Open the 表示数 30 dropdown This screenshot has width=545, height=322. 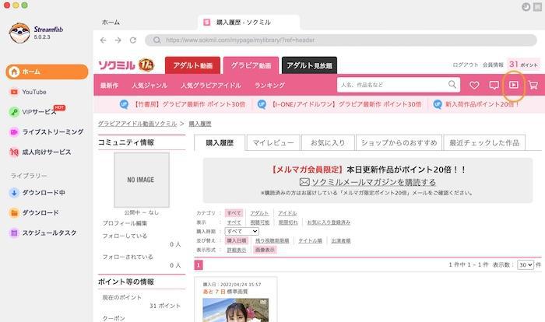tap(526, 265)
